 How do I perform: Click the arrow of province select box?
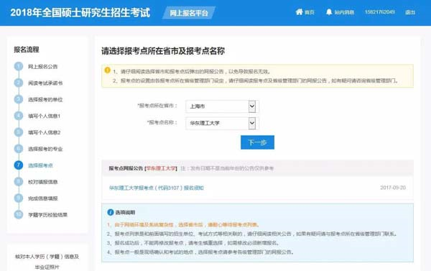coord(252,106)
